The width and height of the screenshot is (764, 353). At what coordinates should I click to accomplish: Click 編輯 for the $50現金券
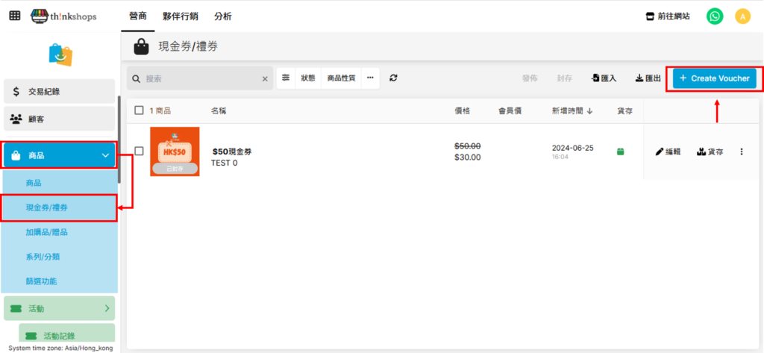tap(668, 151)
